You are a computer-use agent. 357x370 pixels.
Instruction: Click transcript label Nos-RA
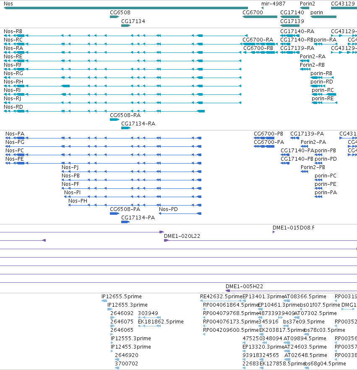tap(13, 48)
